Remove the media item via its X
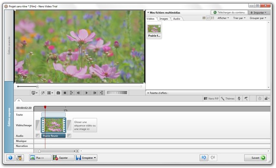This screenshot has height=168, width=276. (159, 26)
